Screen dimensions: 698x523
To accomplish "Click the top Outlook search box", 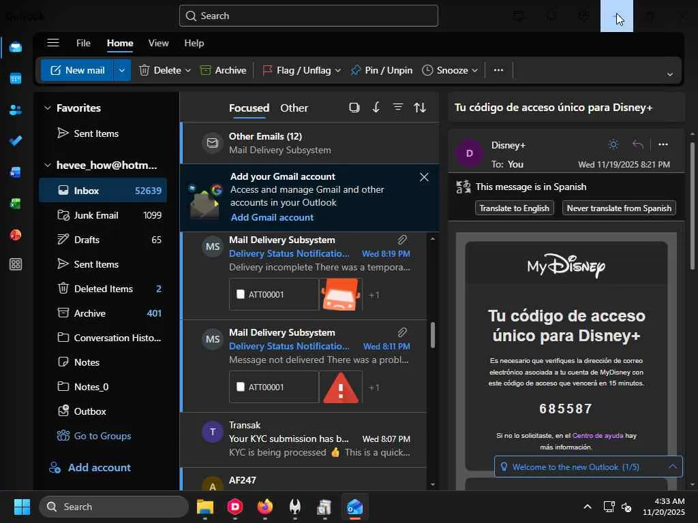I will point(309,16).
